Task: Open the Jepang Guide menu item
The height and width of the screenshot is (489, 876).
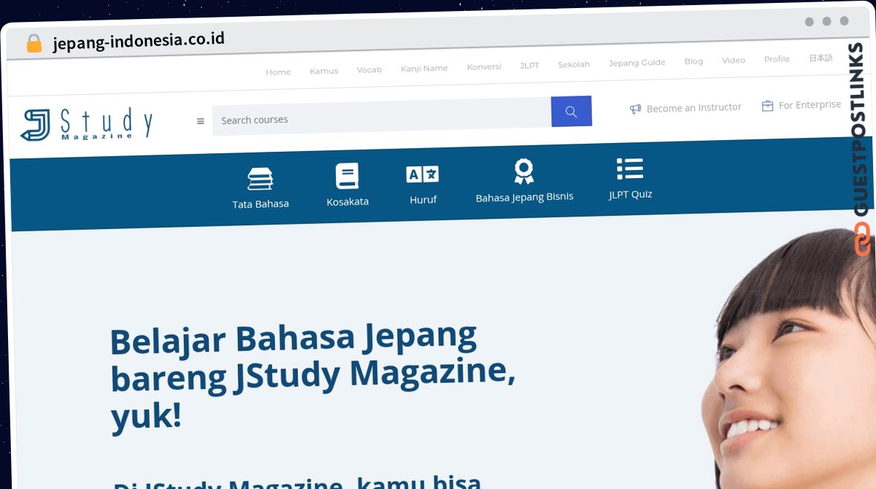Action: tap(637, 63)
